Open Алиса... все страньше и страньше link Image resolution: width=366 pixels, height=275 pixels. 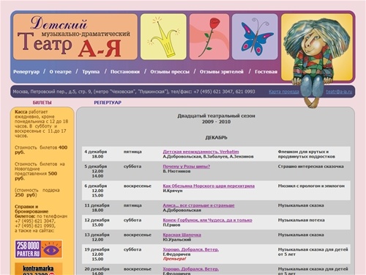pos(198,205)
